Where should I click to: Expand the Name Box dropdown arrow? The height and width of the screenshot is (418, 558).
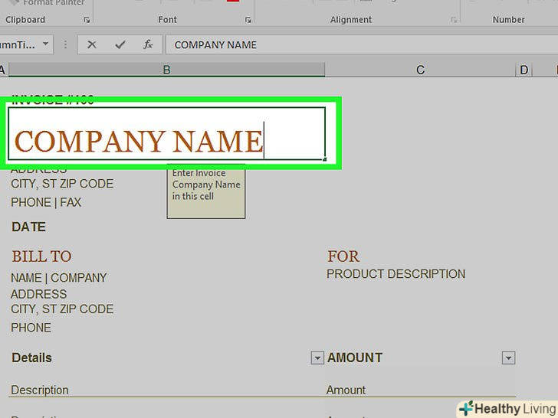(x=45, y=44)
